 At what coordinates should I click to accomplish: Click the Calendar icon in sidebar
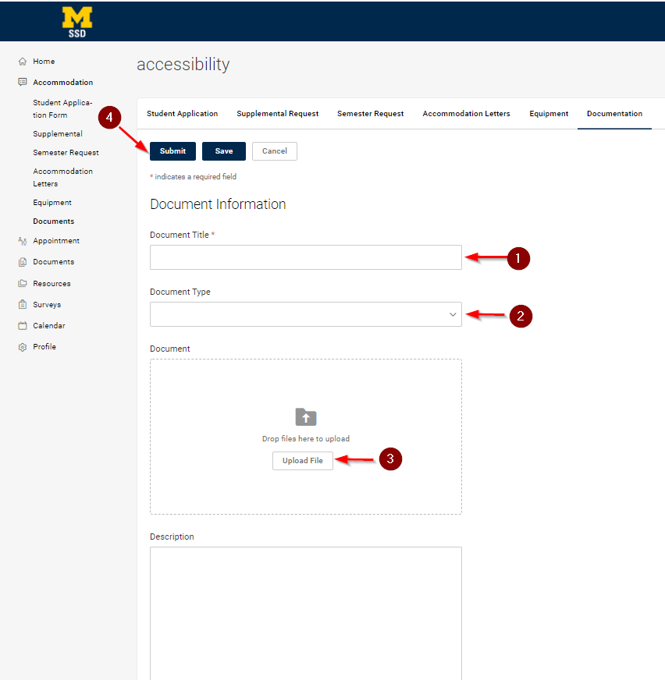[23, 325]
